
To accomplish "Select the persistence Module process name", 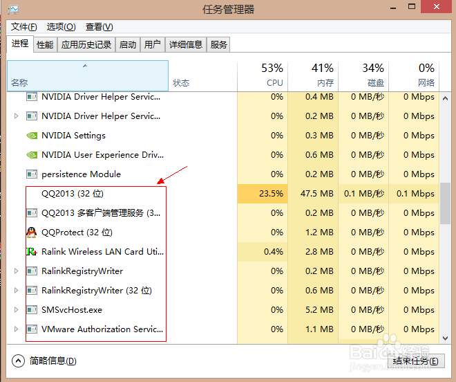I will 81,174.
